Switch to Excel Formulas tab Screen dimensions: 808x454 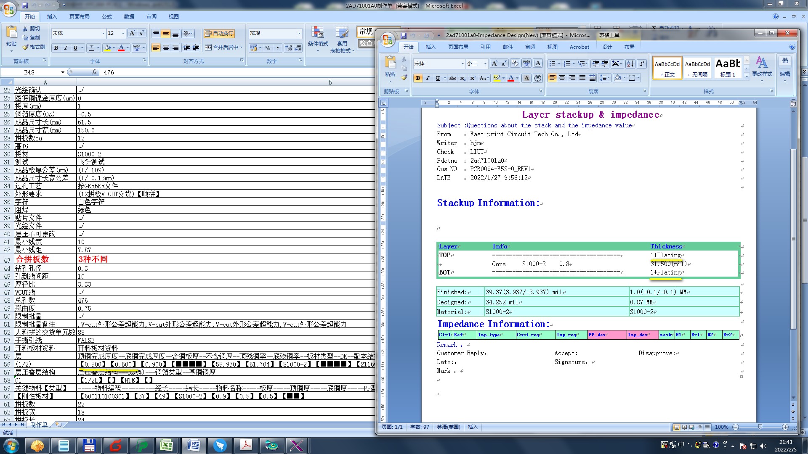pos(107,17)
